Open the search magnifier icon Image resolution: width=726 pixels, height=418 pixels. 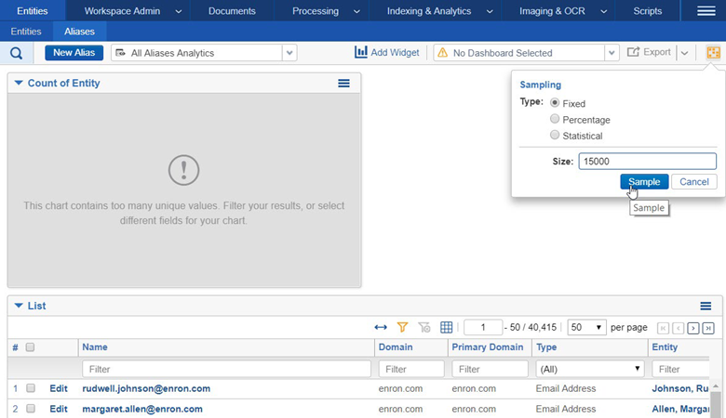point(16,53)
